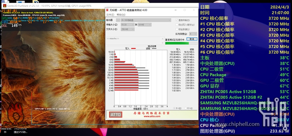
Task: Click the 41.31 W CPU Package value
Action: pyautogui.click(x=281, y=125)
